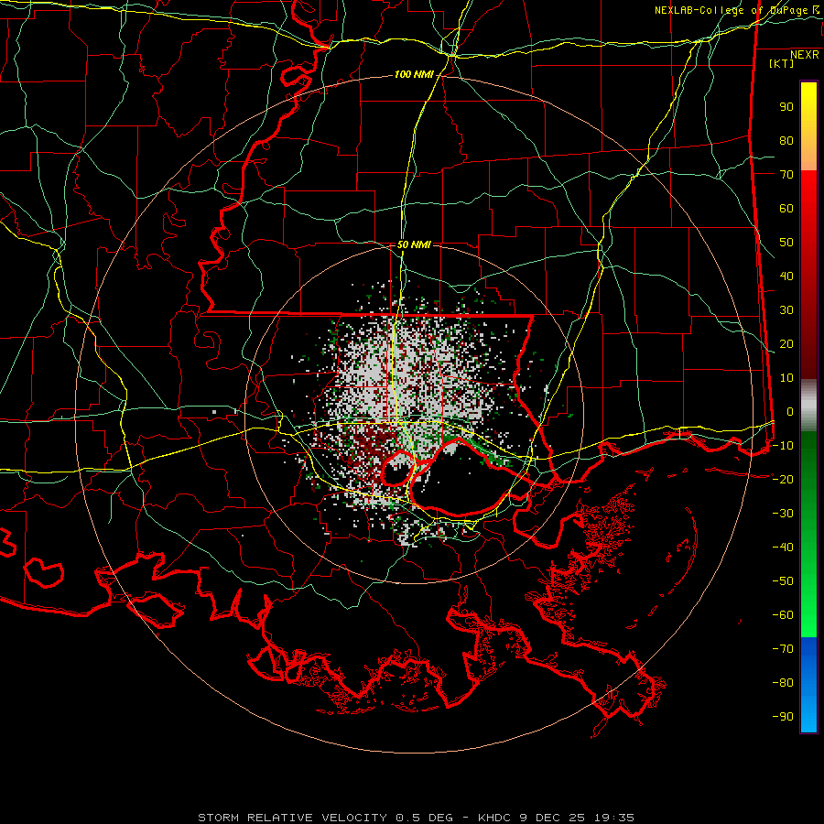Click the 80 value on the velocity scale
Screen dimensions: 824x824
786,141
